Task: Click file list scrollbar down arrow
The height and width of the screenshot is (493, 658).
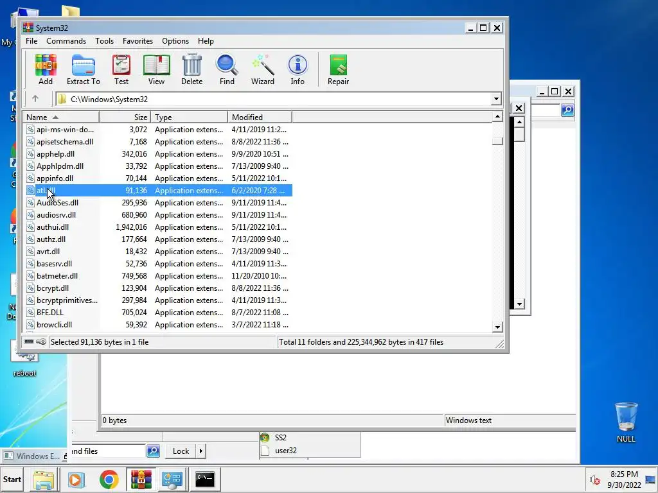Action: point(497,327)
